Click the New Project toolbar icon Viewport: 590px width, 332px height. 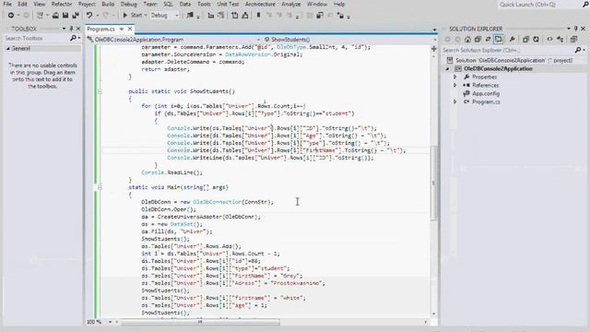point(40,16)
